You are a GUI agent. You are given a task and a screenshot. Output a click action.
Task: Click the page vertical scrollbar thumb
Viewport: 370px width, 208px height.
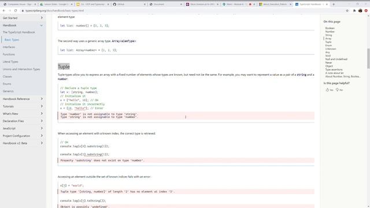click(x=368, y=58)
